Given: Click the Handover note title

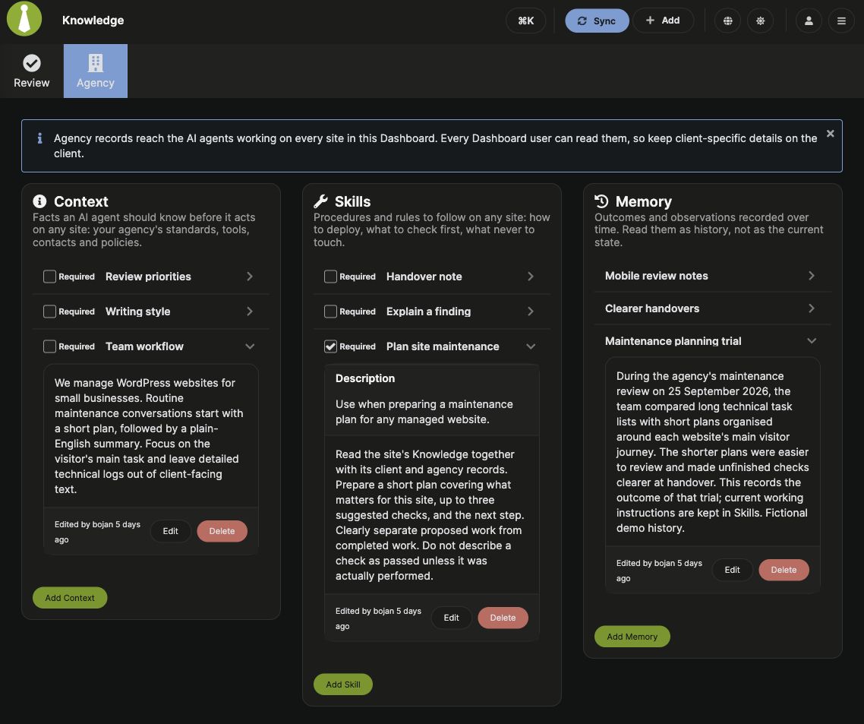Looking at the screenshot, I should (424, 277).
